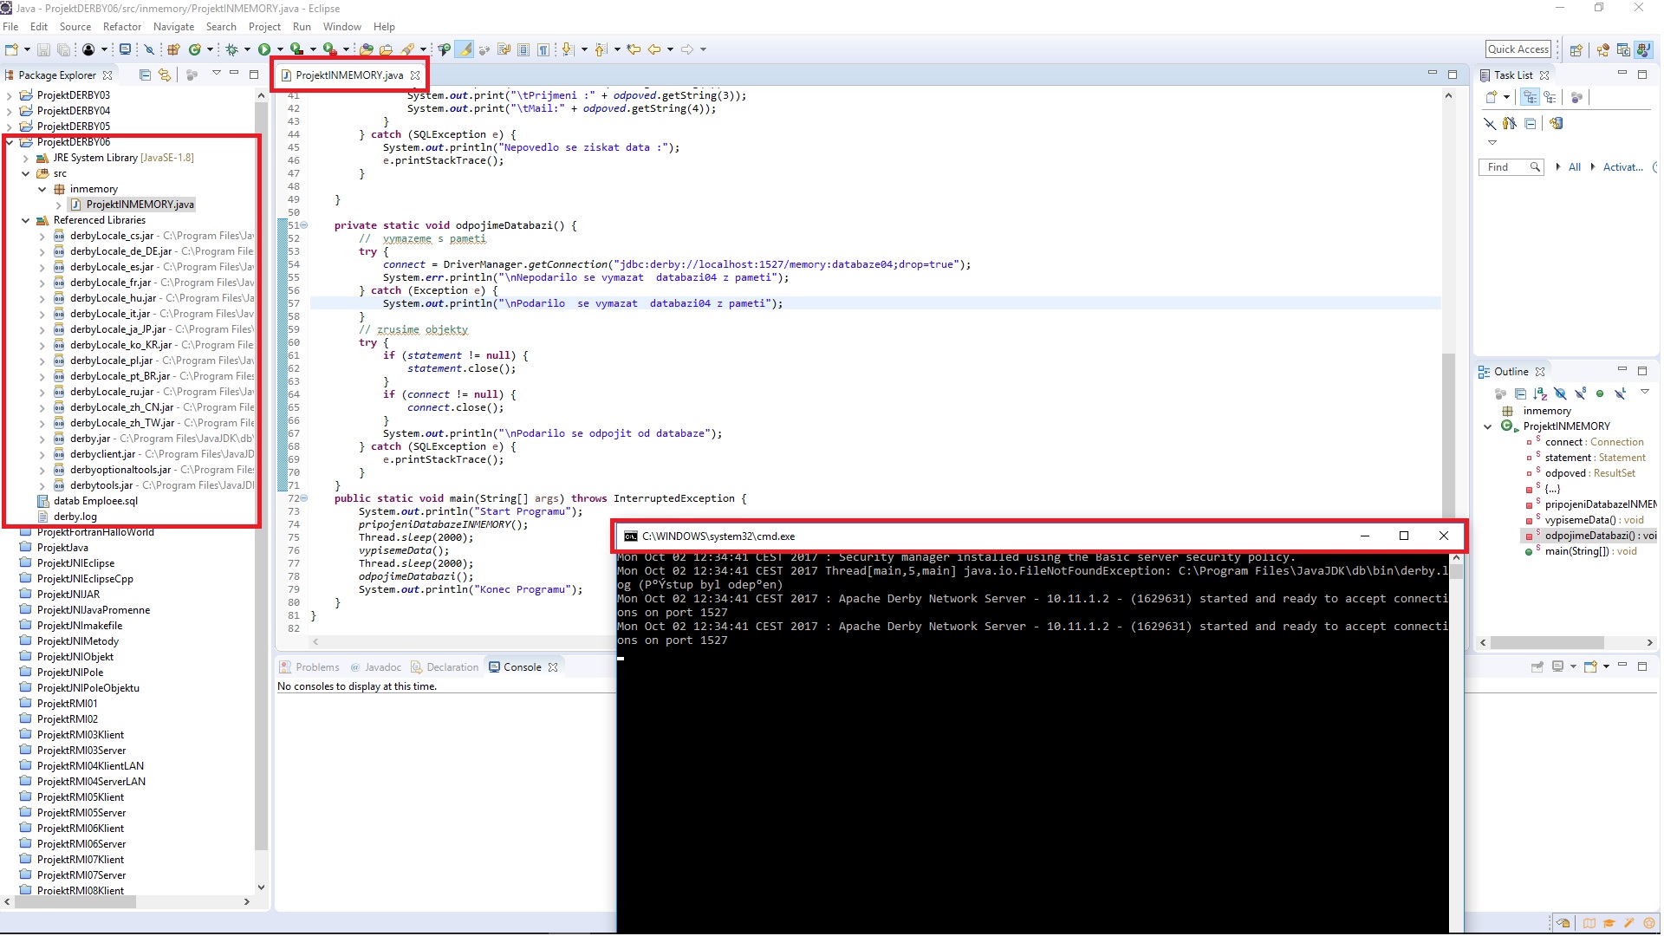Open the Mark Occurrences highlighter toolbar icon

(465, 49)
